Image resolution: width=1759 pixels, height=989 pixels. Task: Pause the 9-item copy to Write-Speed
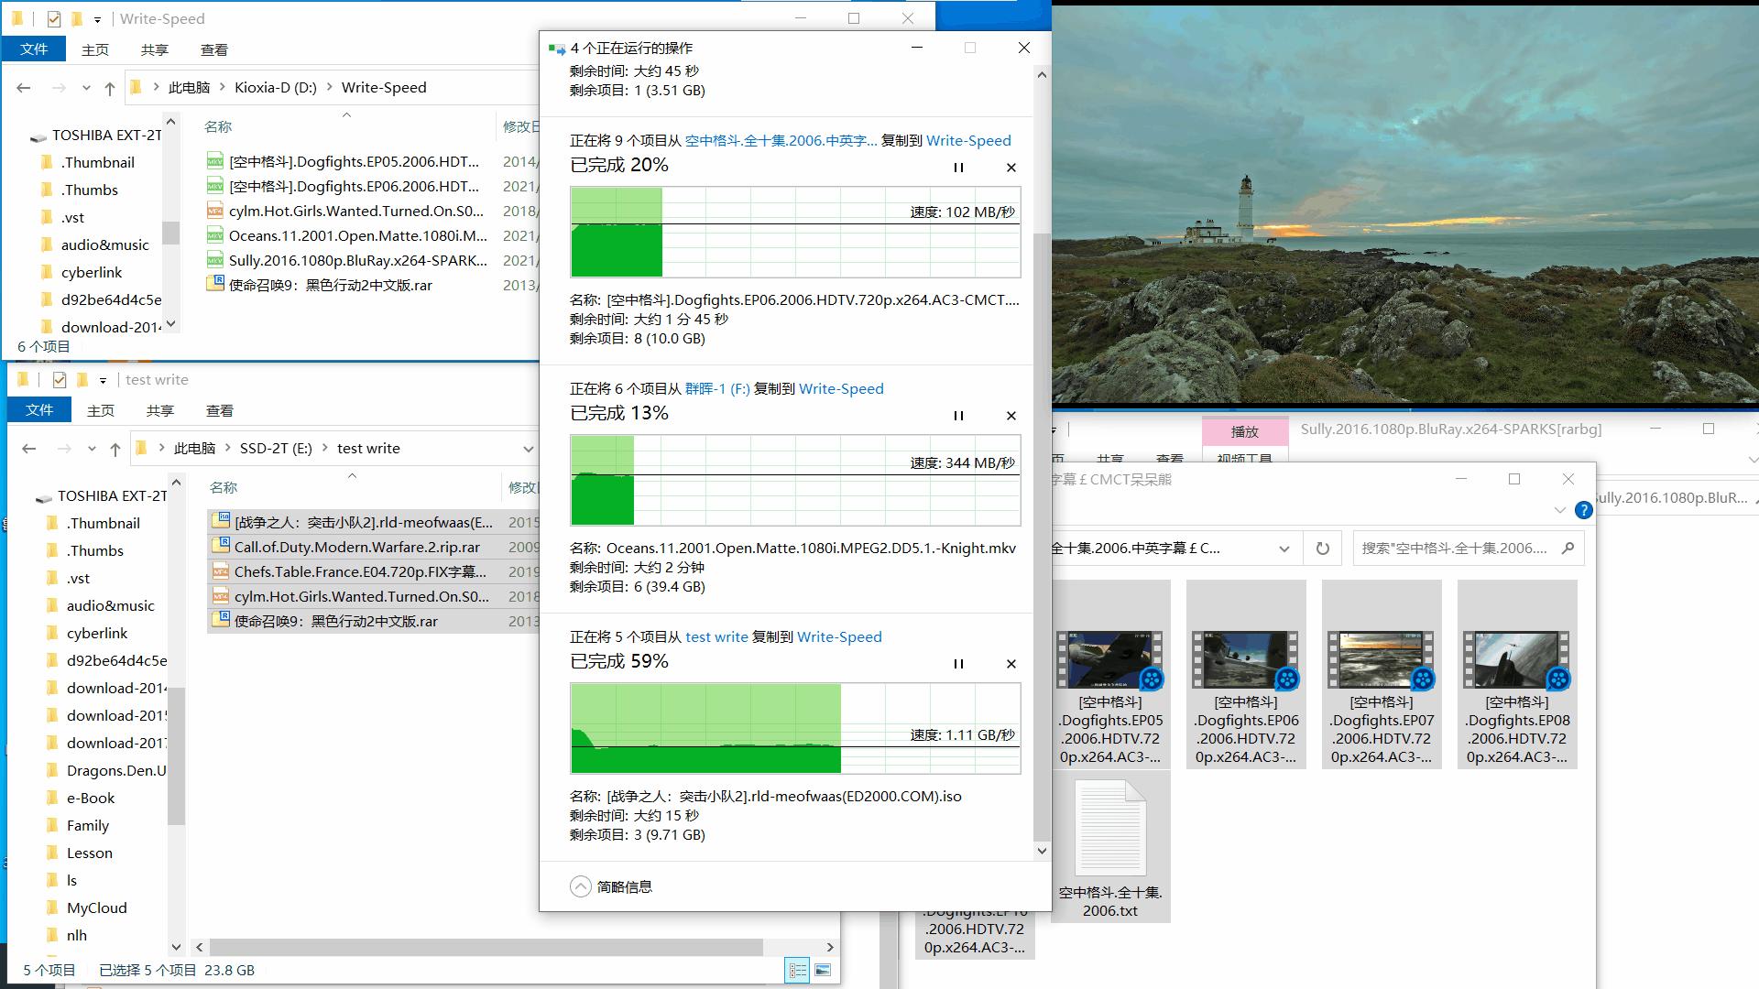(x=958, y=168)
